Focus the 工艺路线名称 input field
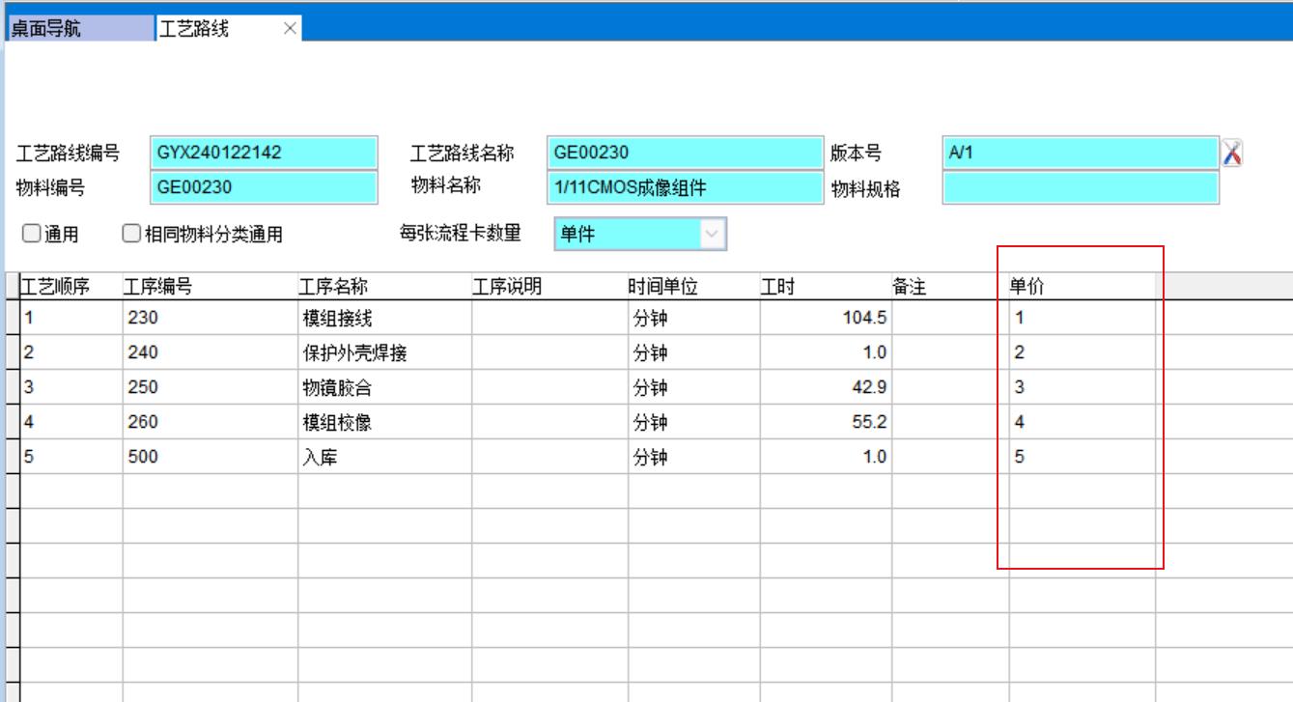The image size is (1293, 702). [x=682, y=153]
